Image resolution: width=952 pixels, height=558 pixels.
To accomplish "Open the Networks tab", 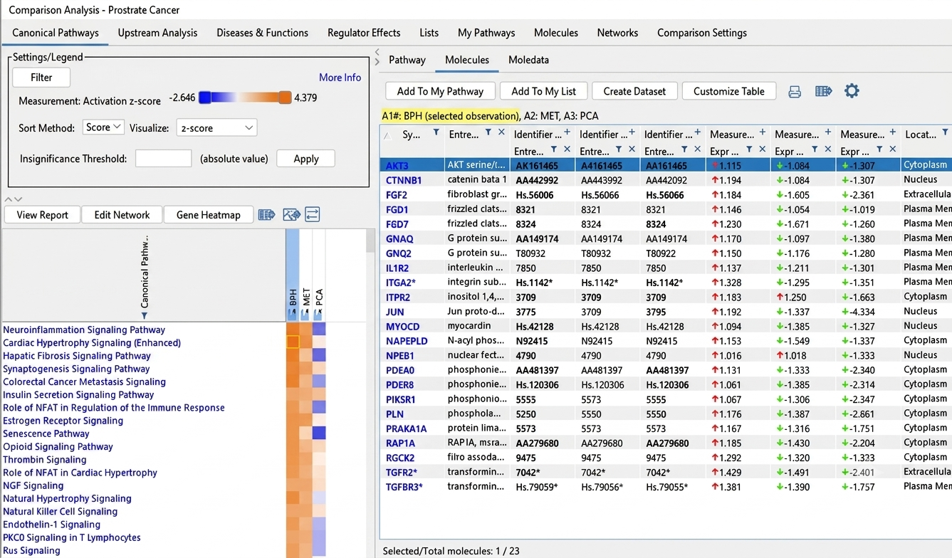I will tap(617, 33).
